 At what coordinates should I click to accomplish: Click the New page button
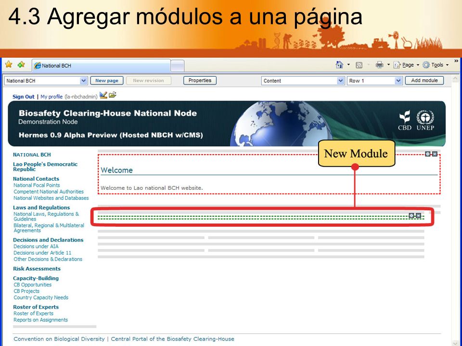[107, 81]
